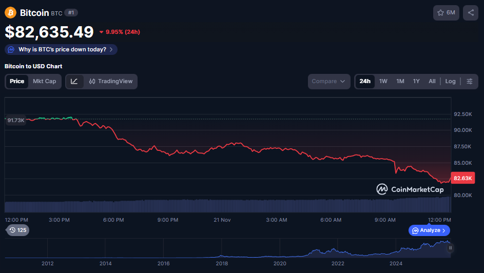This screenshot has width=484, height=273.
Task: Click the 2018 marker on history timeline
Action: coord(222,263)
